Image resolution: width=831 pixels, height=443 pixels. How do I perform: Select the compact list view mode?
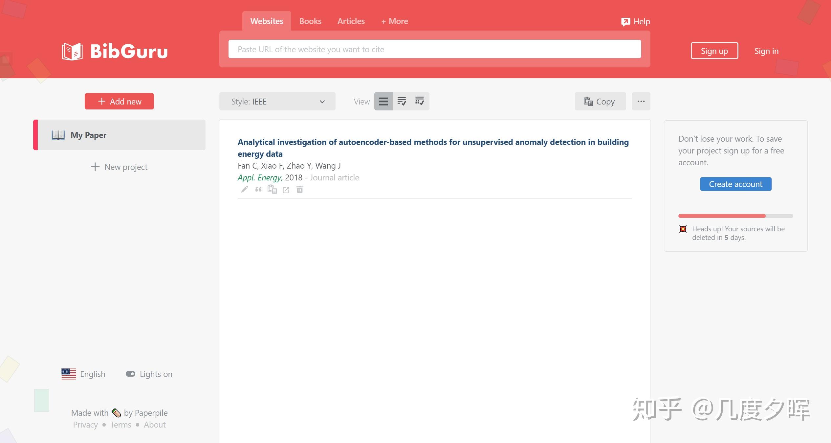tap(383, 102)
